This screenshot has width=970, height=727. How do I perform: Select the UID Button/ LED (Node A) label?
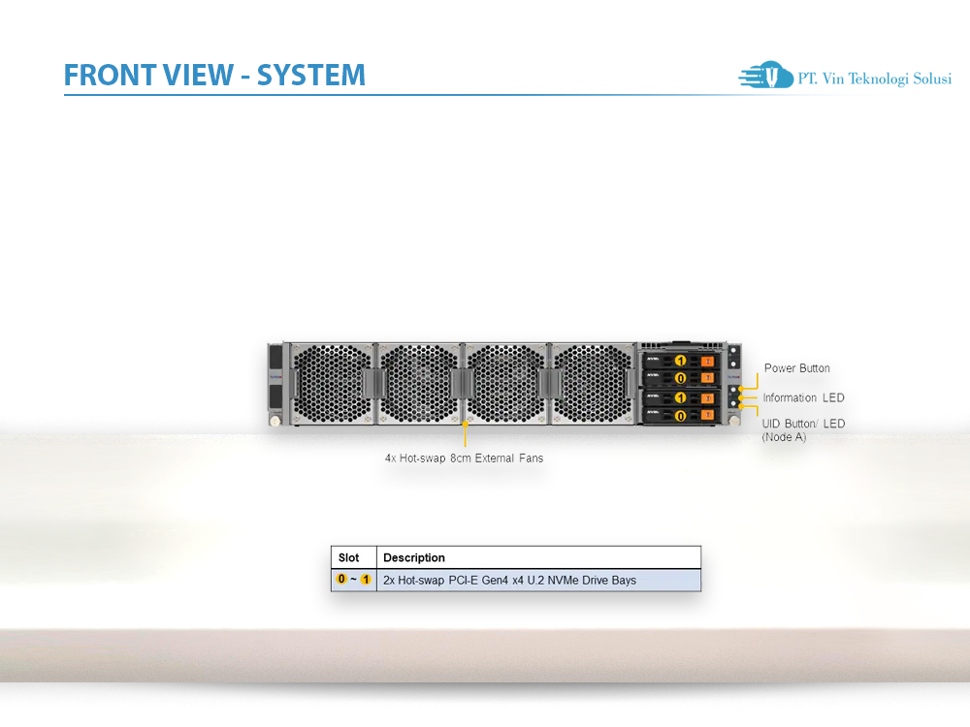point(803,430)
